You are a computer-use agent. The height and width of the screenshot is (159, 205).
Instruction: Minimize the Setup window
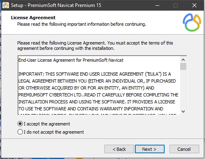point(157,5)
